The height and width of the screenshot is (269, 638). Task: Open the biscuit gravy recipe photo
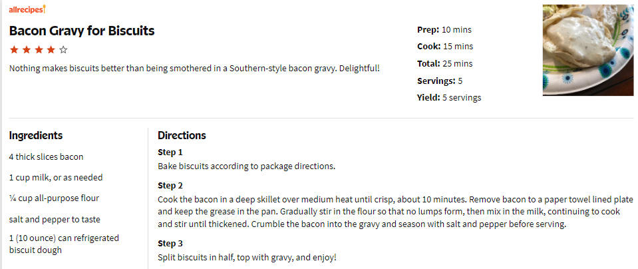tap(588, 50)
